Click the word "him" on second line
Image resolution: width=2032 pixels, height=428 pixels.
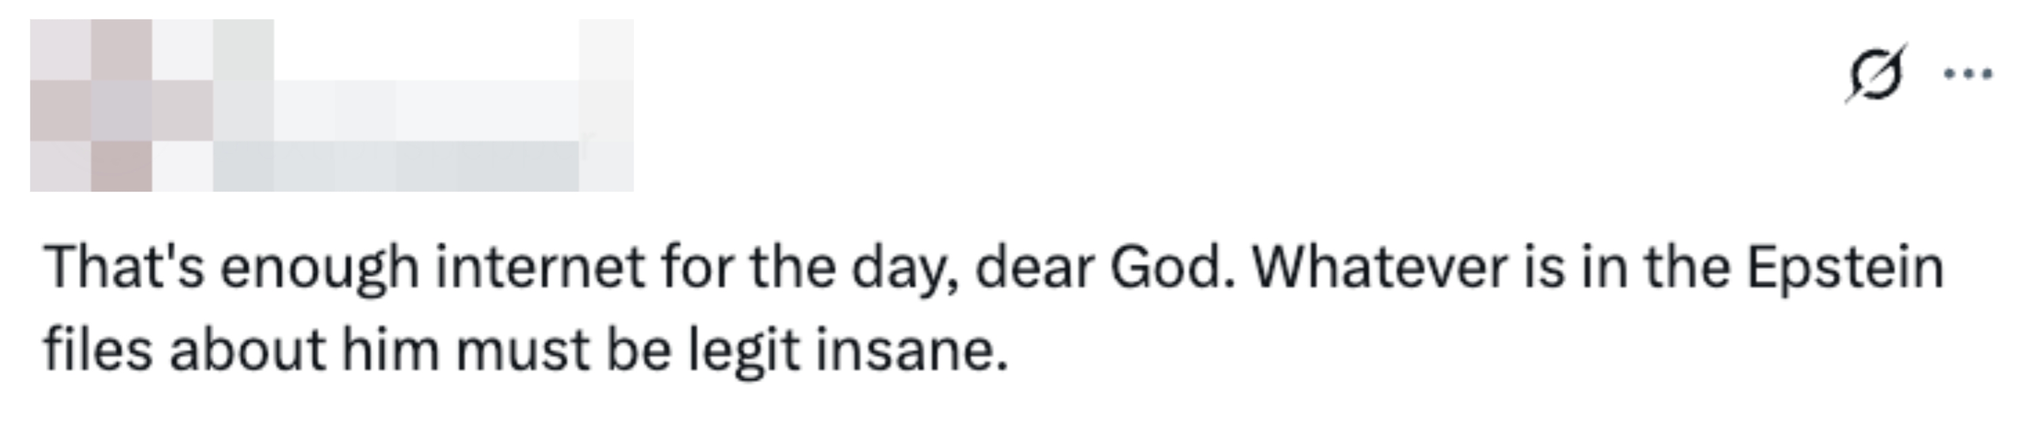click(x=390, y=350)
